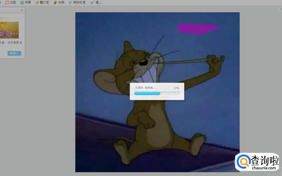282x176 pixels.
Task: Select the 涂鸦 (doodle) tab
Action: (59, 3)
